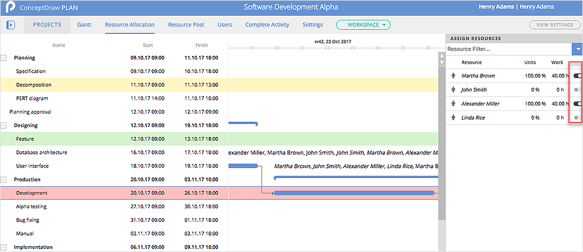Click the Work column header

[557, 62]
